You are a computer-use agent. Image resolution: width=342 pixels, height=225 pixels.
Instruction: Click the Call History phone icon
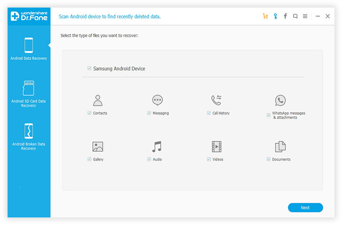217,100
